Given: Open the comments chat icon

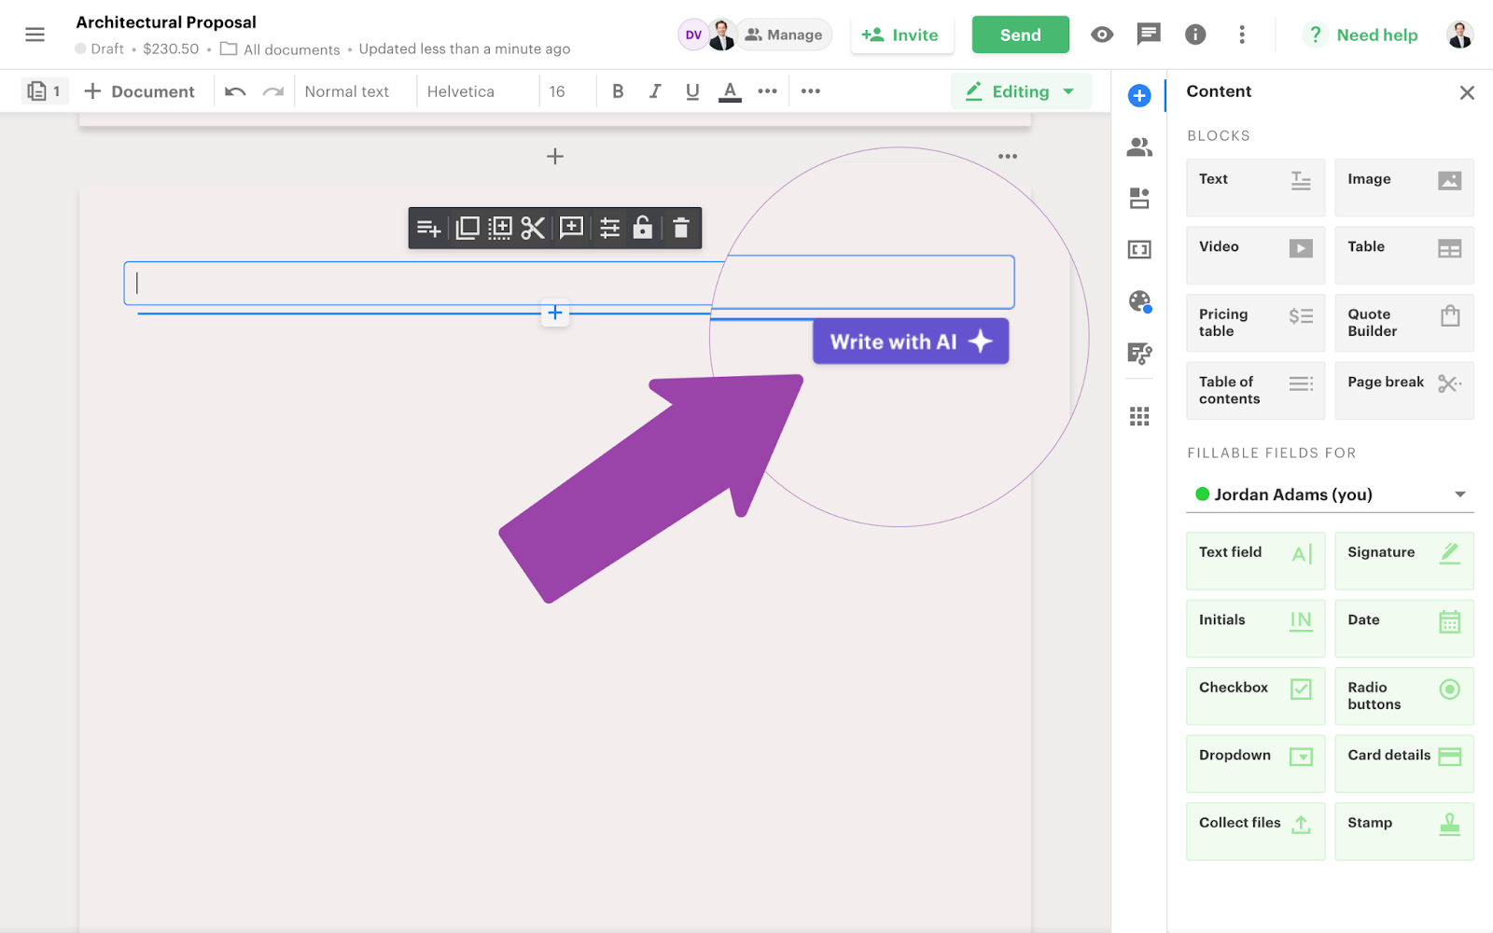Looking at the screenshot, I should 1149,35.
